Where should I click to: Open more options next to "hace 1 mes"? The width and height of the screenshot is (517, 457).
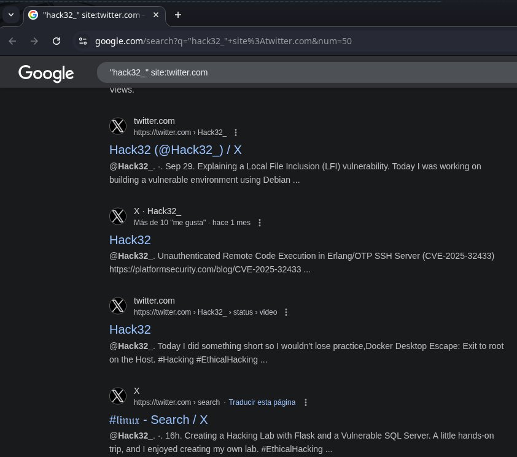pyautogui.click(x=260, y=223)
